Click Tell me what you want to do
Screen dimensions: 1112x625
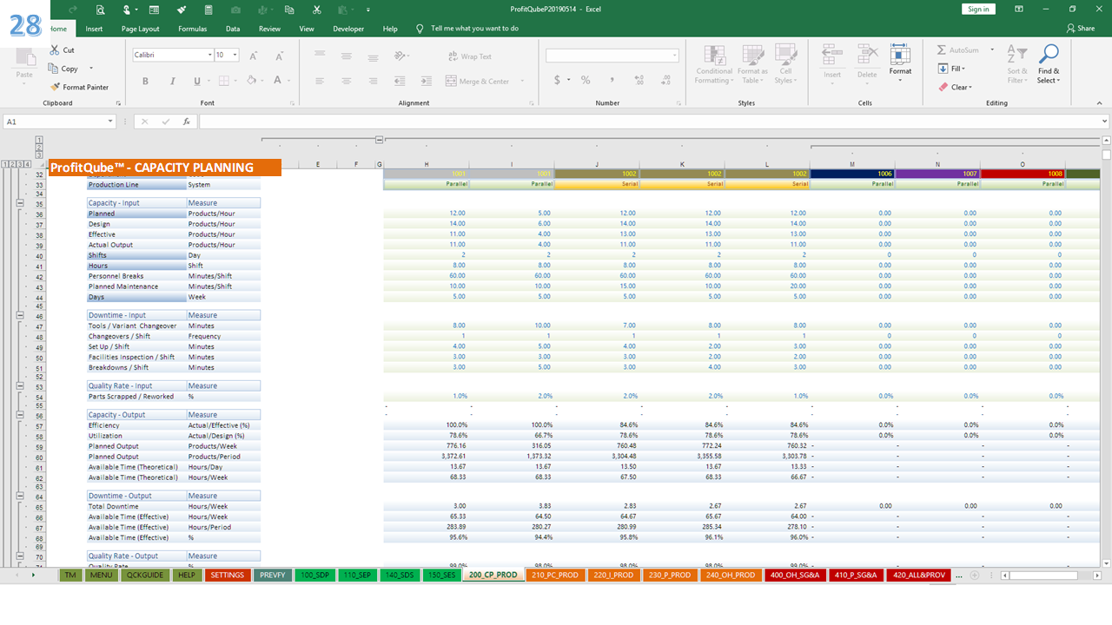tap(474, 29)
